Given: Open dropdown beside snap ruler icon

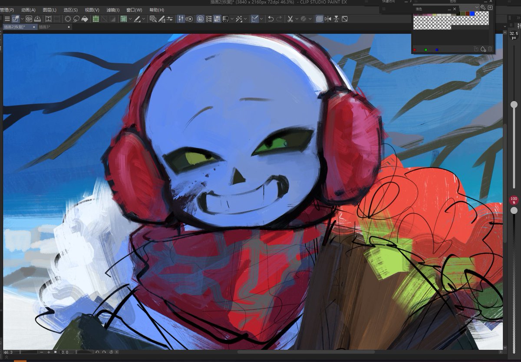Looking at the screenshot, I should 261,19.
